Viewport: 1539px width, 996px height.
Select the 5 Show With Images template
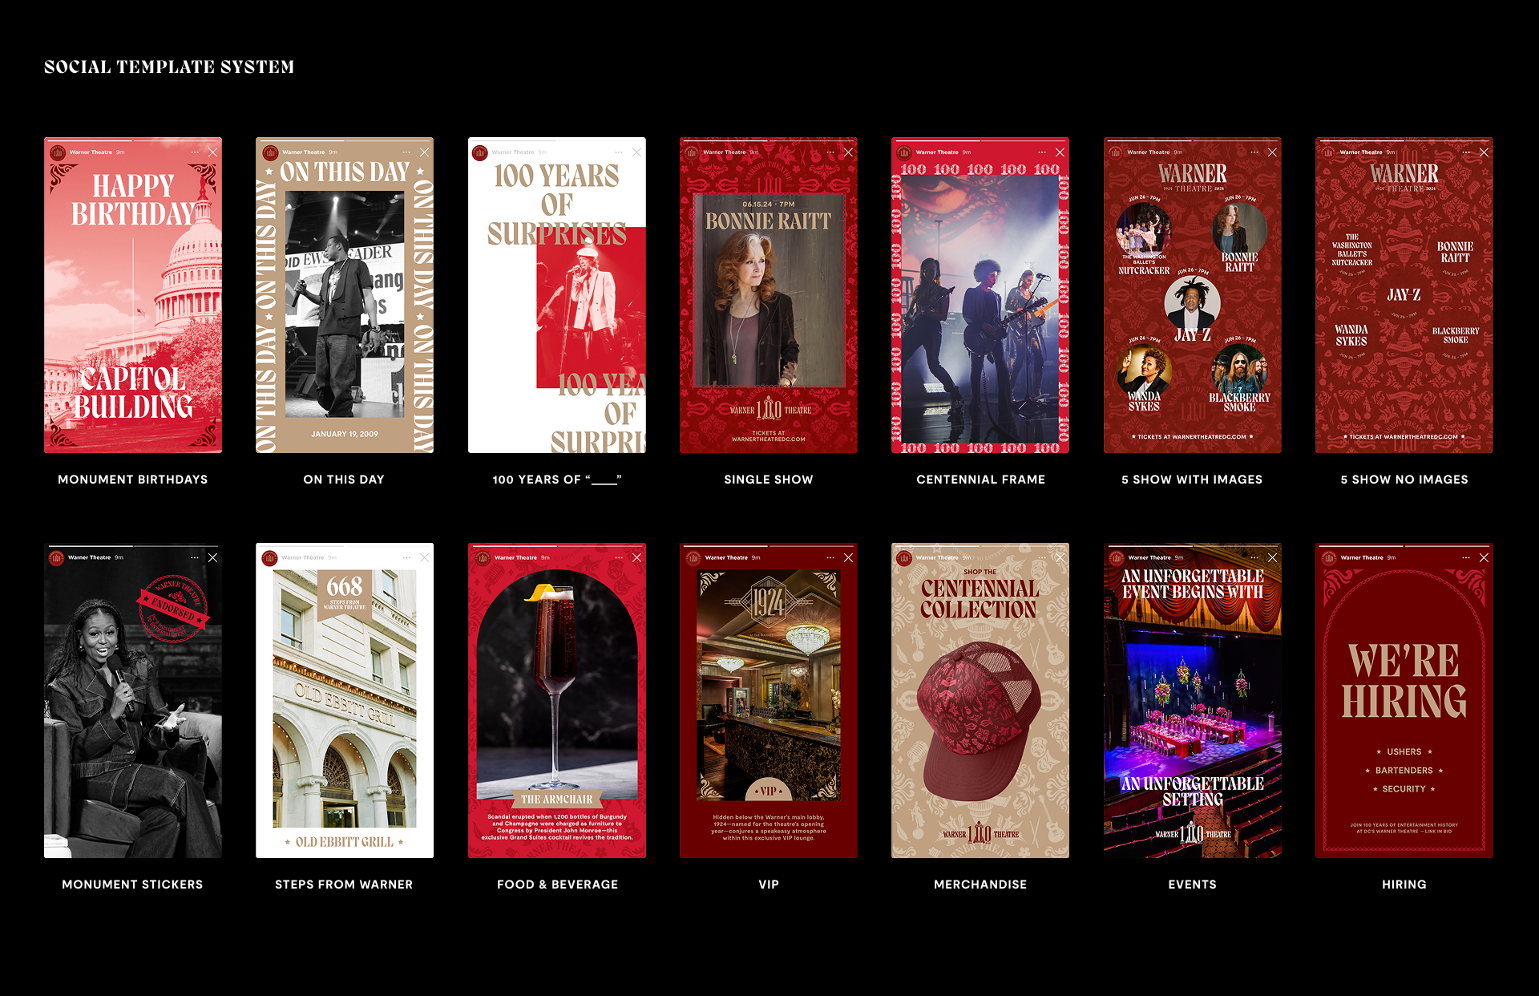click(x=1192, y=295)
